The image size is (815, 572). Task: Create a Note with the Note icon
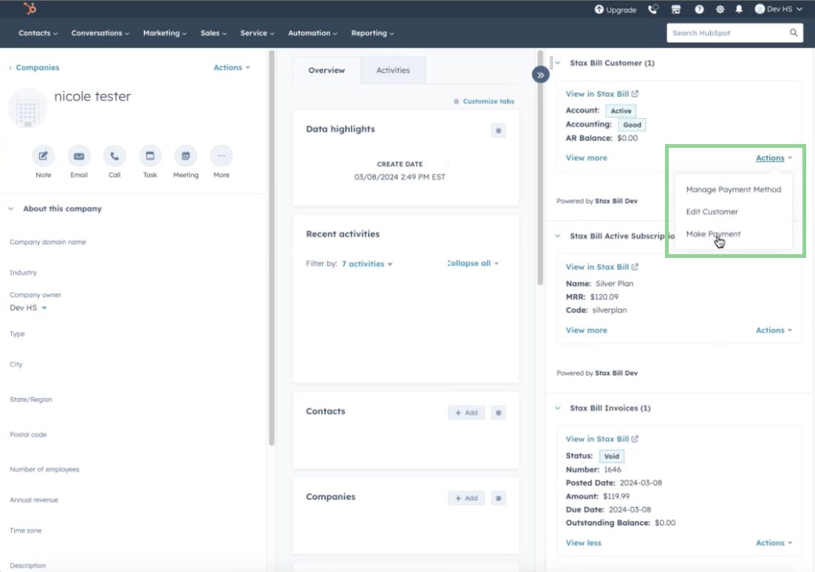click(43, 156)
